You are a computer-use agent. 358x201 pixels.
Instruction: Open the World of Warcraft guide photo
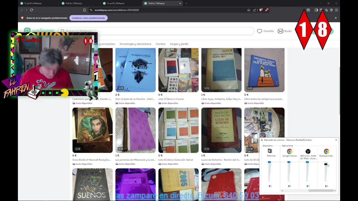click(x=93, y=130)
